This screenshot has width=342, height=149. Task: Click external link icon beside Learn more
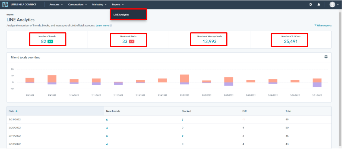[x=111, y=25]
